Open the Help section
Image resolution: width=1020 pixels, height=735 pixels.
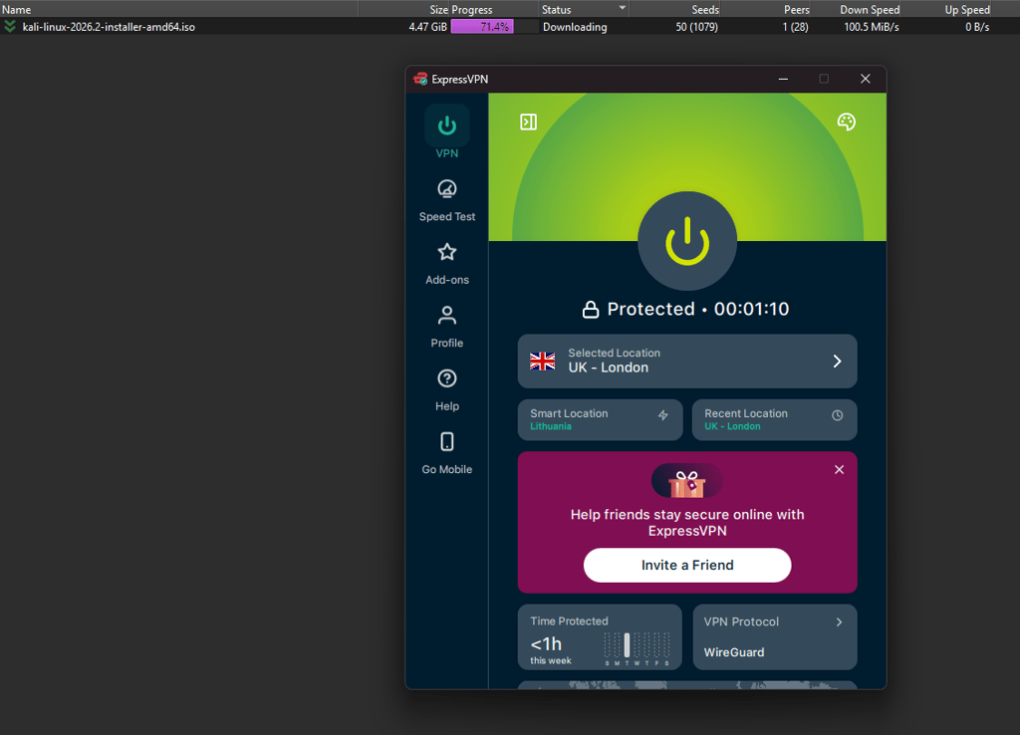click(447, 389)
